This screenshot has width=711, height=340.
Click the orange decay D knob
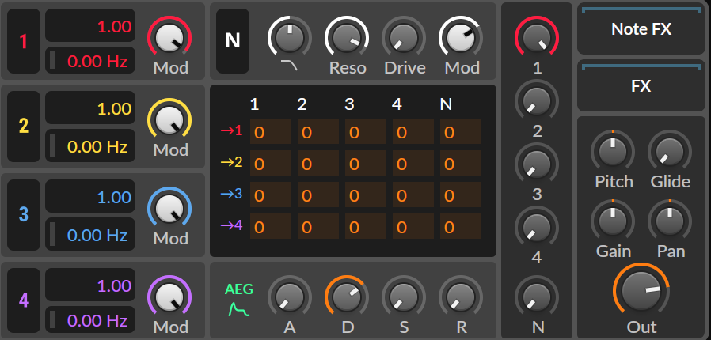click(347, 297)
